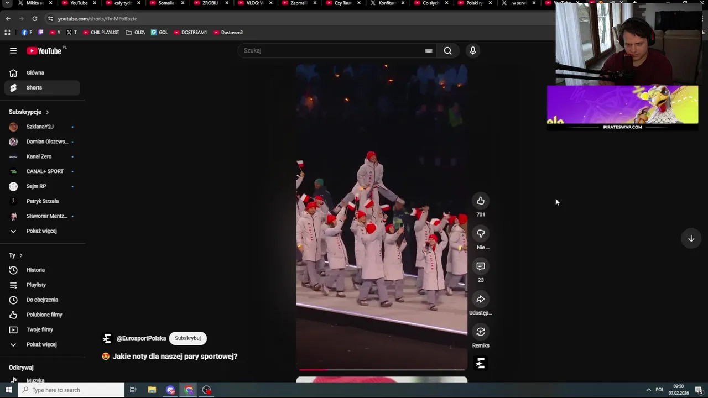Open the Chrome apps grid bookmark icon
Viewport: 708px width, 398px height.
coord(7,32)
